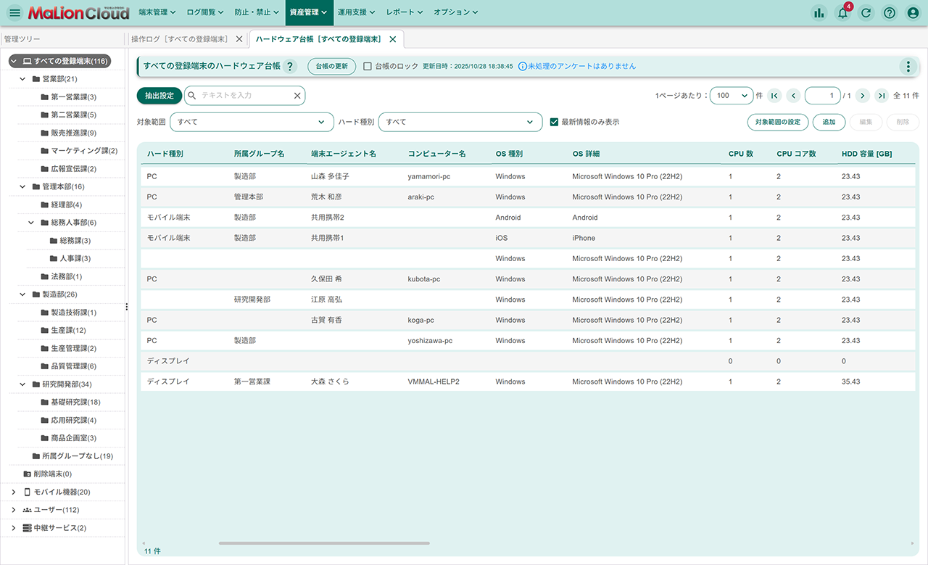Open the ハード種別 dropdown

pyautogui.click(x=460, y=122)
